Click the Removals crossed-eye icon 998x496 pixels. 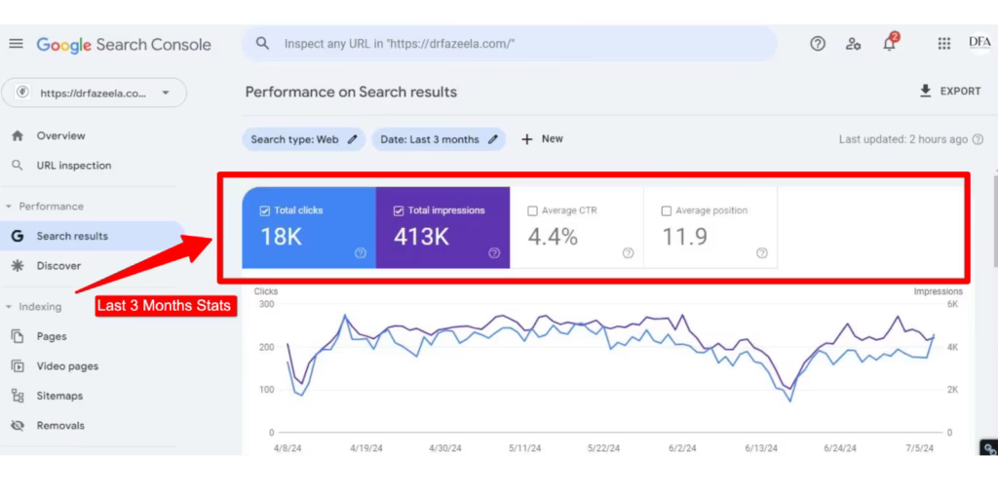coord(18,425)
